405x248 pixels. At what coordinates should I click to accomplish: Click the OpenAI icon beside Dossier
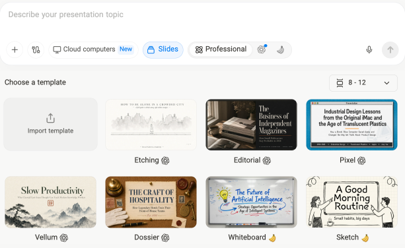pos(165,237)
